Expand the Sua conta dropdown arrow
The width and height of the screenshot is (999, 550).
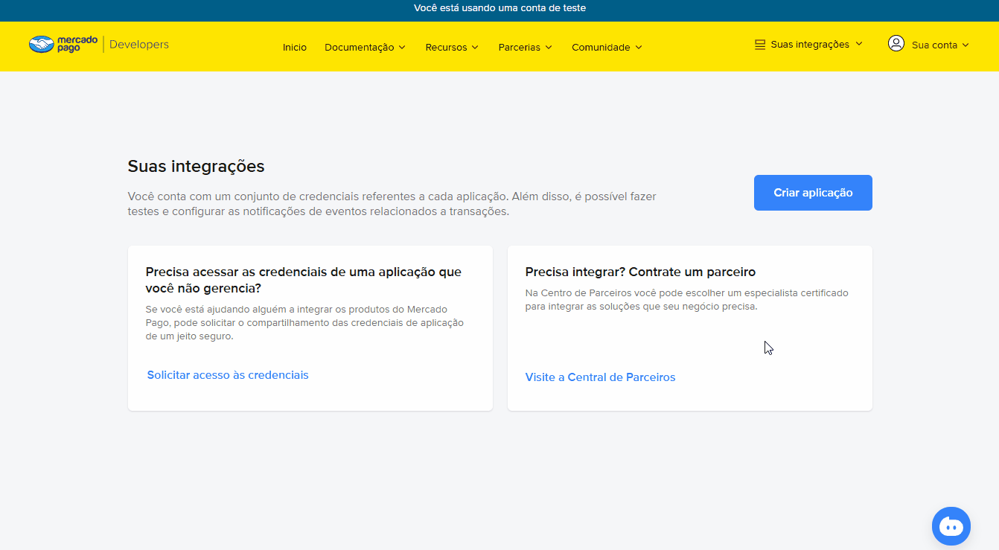[966, 45]
